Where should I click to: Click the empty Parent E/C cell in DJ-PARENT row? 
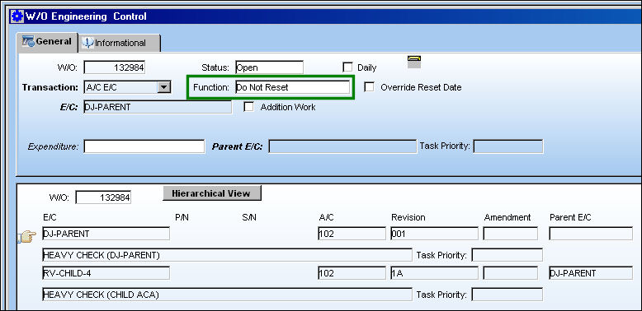coord(591,234)
